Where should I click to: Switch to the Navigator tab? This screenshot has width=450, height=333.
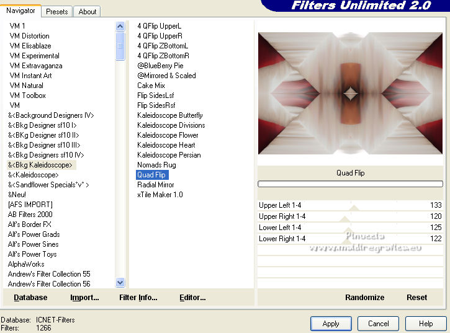click(x=20, y=11)
